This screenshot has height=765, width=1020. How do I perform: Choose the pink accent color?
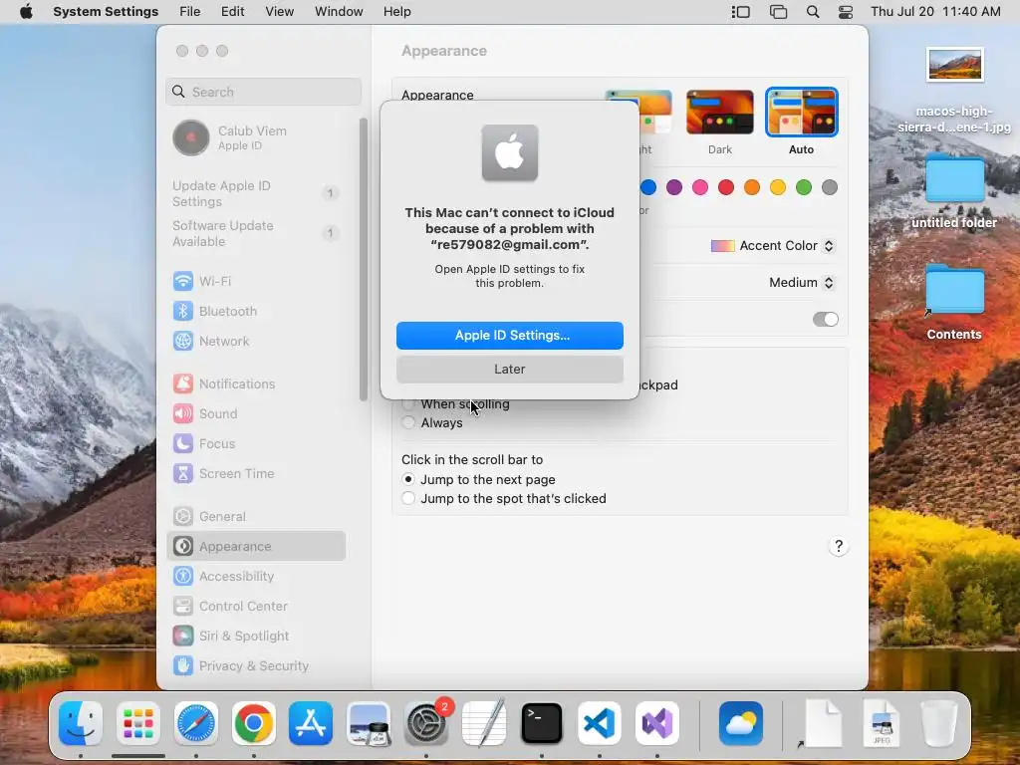pos(700,188)
